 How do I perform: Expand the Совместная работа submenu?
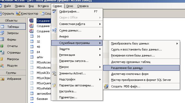[77, 24]
